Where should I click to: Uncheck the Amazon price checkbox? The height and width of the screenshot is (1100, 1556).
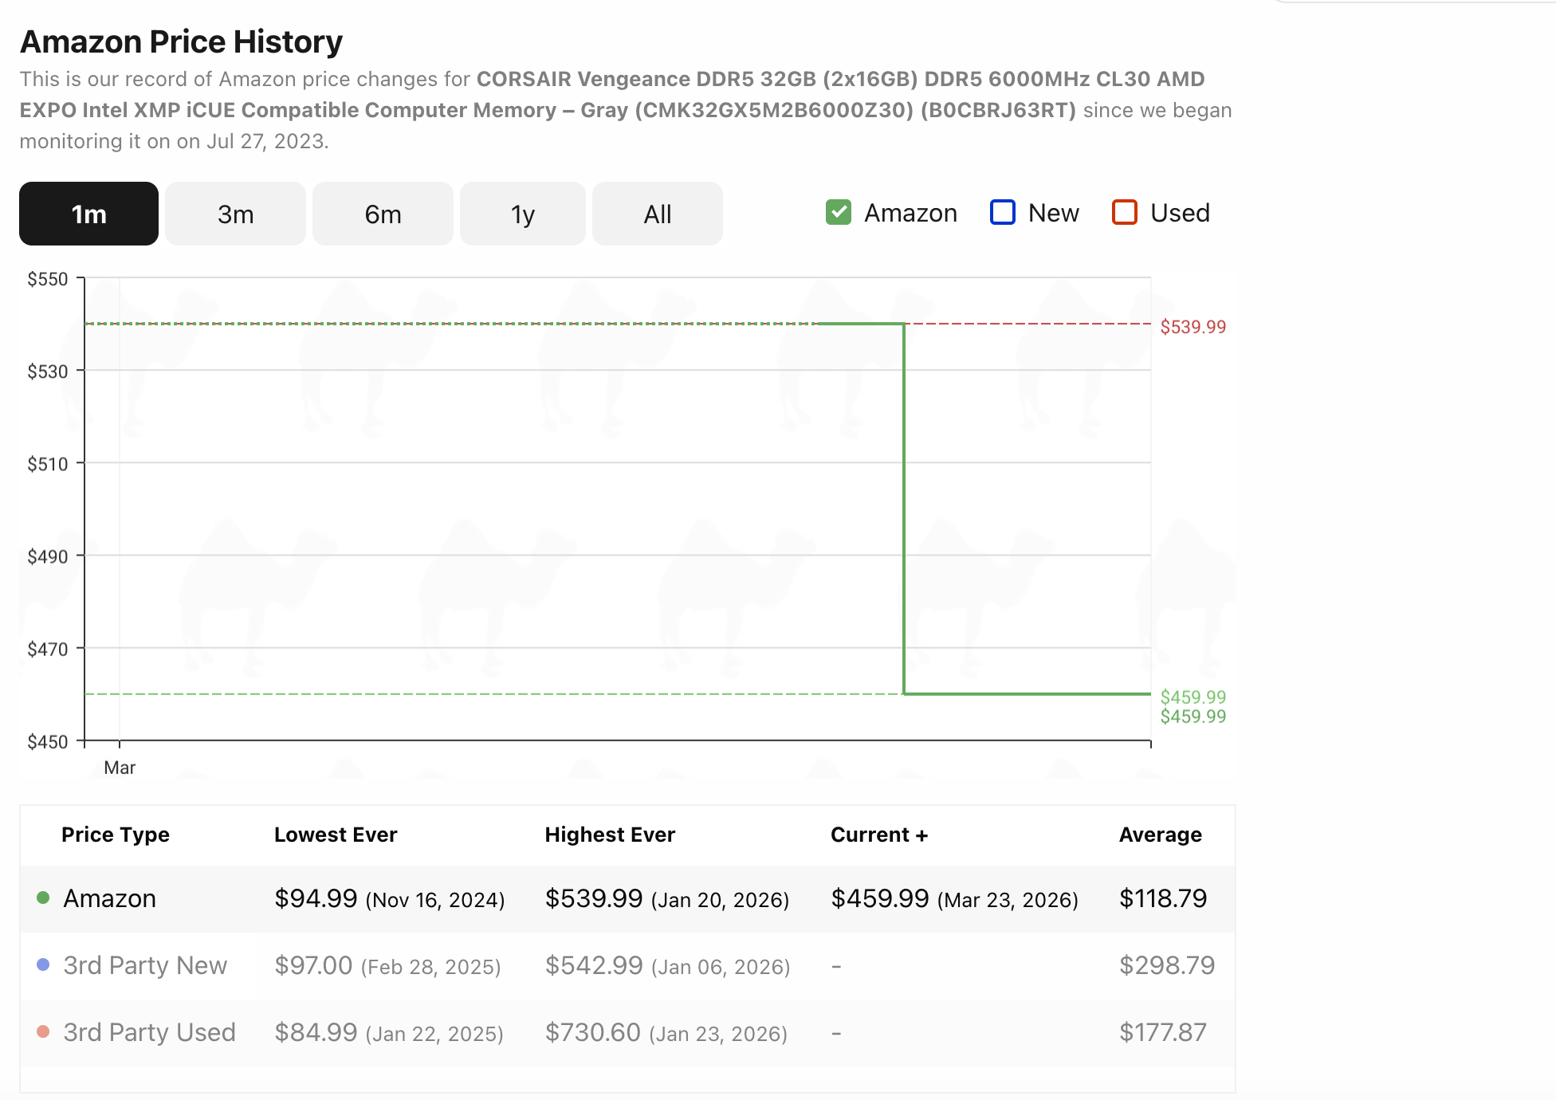click(839, 212)
